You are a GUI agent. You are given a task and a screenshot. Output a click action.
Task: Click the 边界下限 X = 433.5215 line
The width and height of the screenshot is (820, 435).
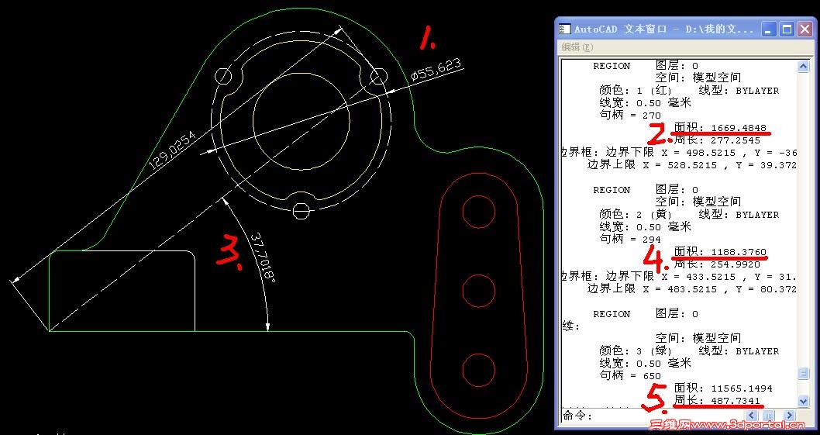point(679,276)
